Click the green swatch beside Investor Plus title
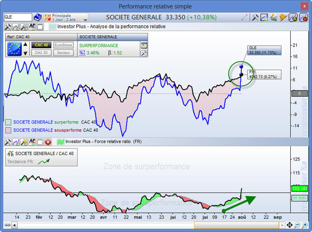Screen dimensions: 312x232 [53, 27]
